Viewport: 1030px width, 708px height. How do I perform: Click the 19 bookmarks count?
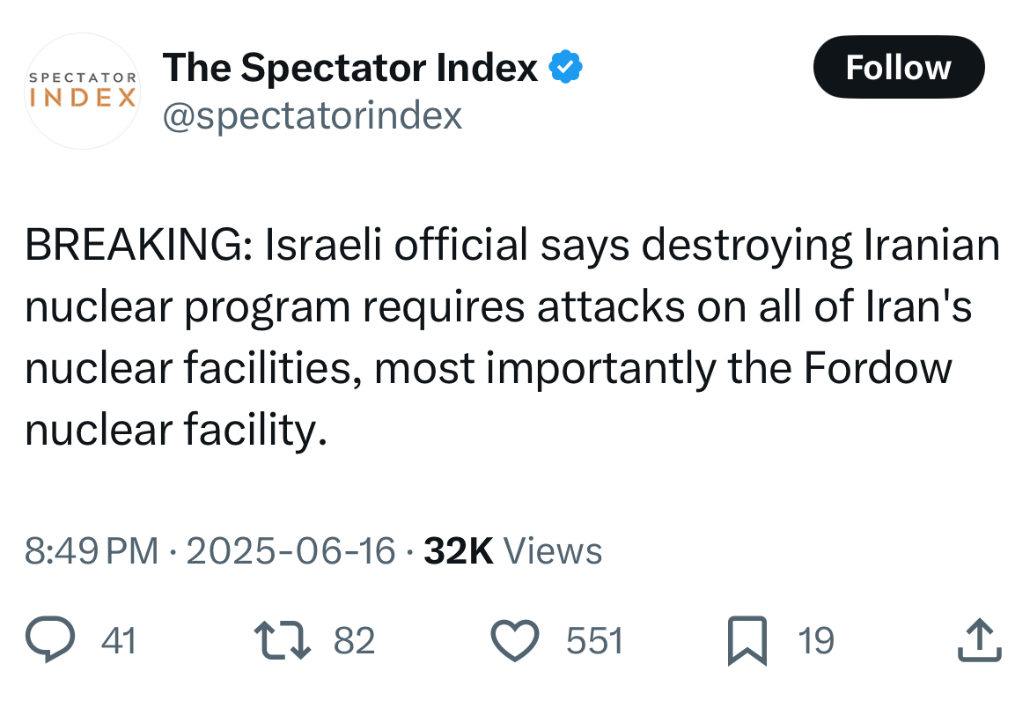(816, 640)
